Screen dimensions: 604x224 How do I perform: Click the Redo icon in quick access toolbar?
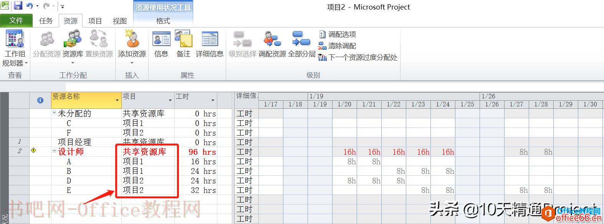[46, 6]
